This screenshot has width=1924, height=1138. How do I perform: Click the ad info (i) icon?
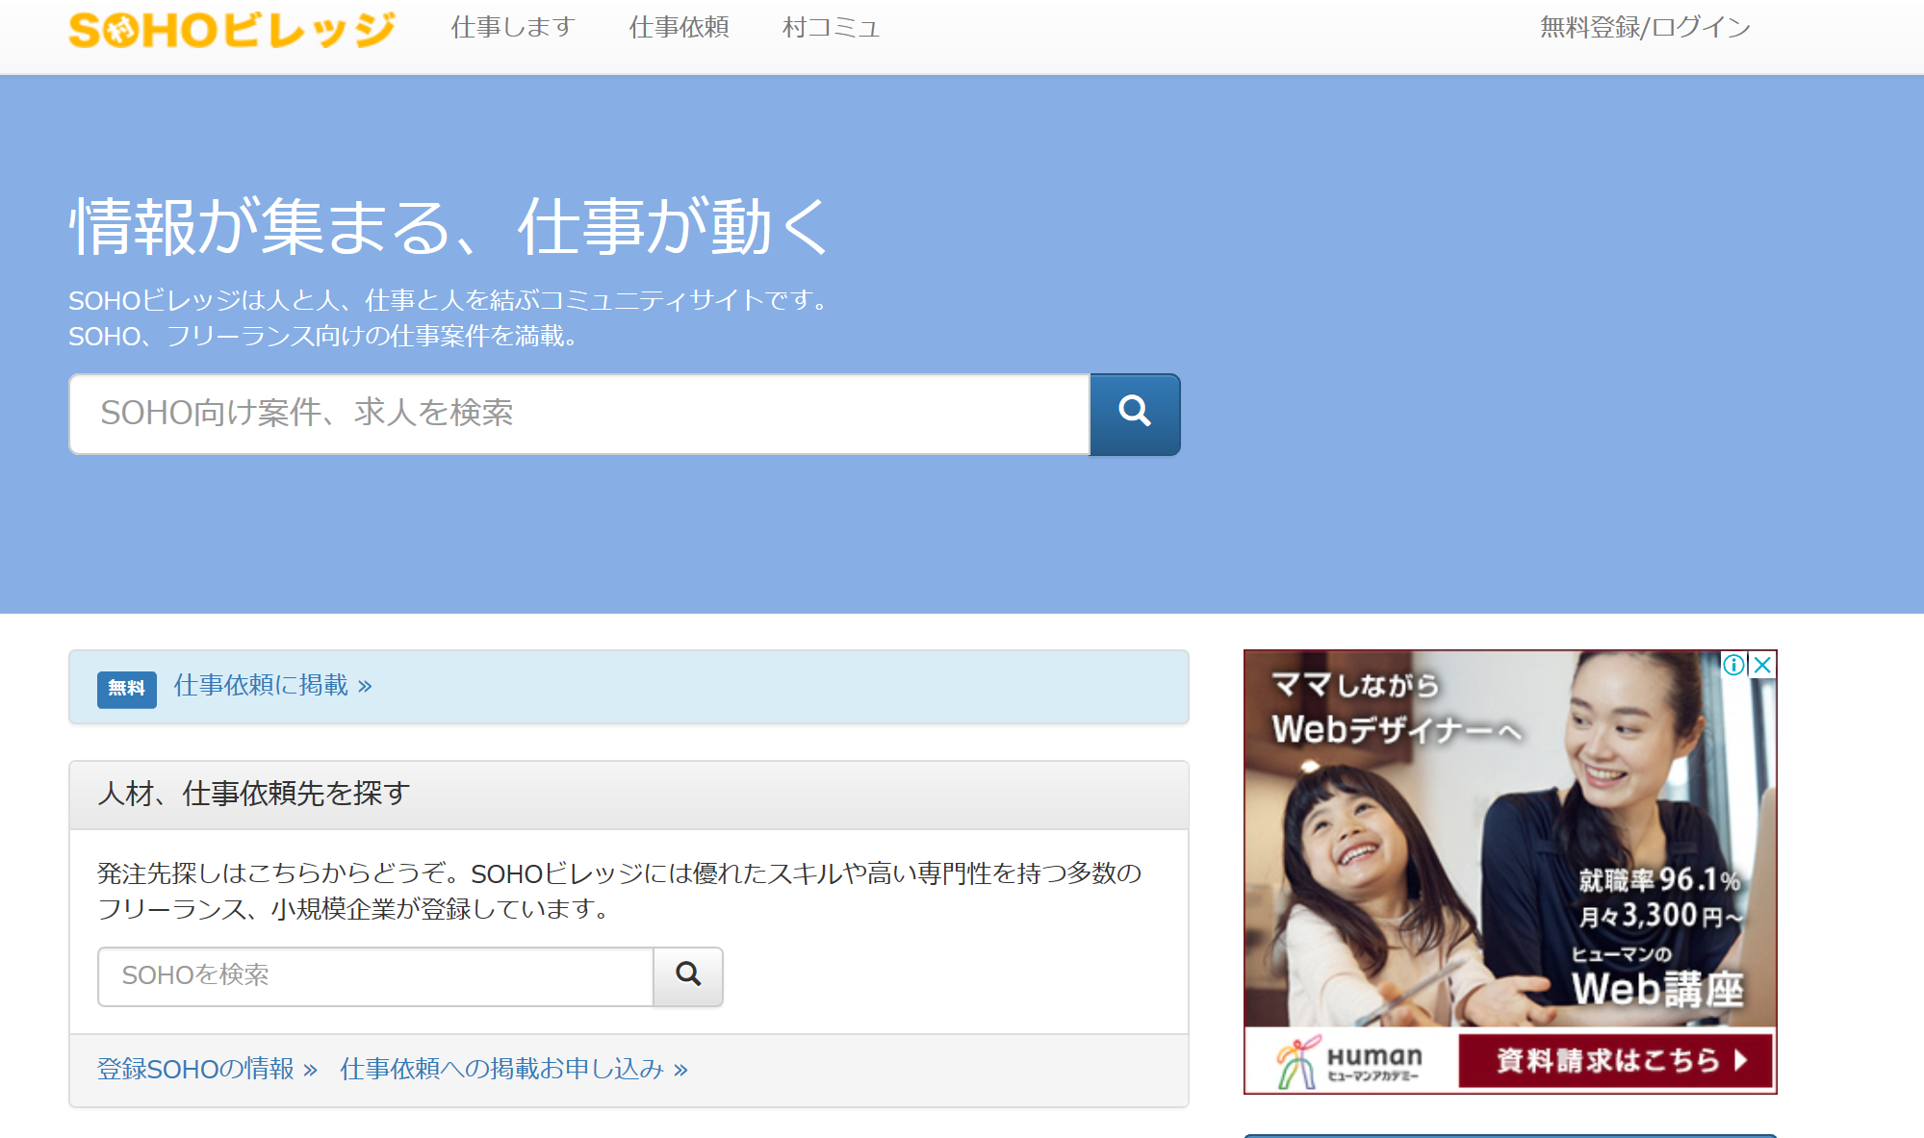click(1734, 665)
